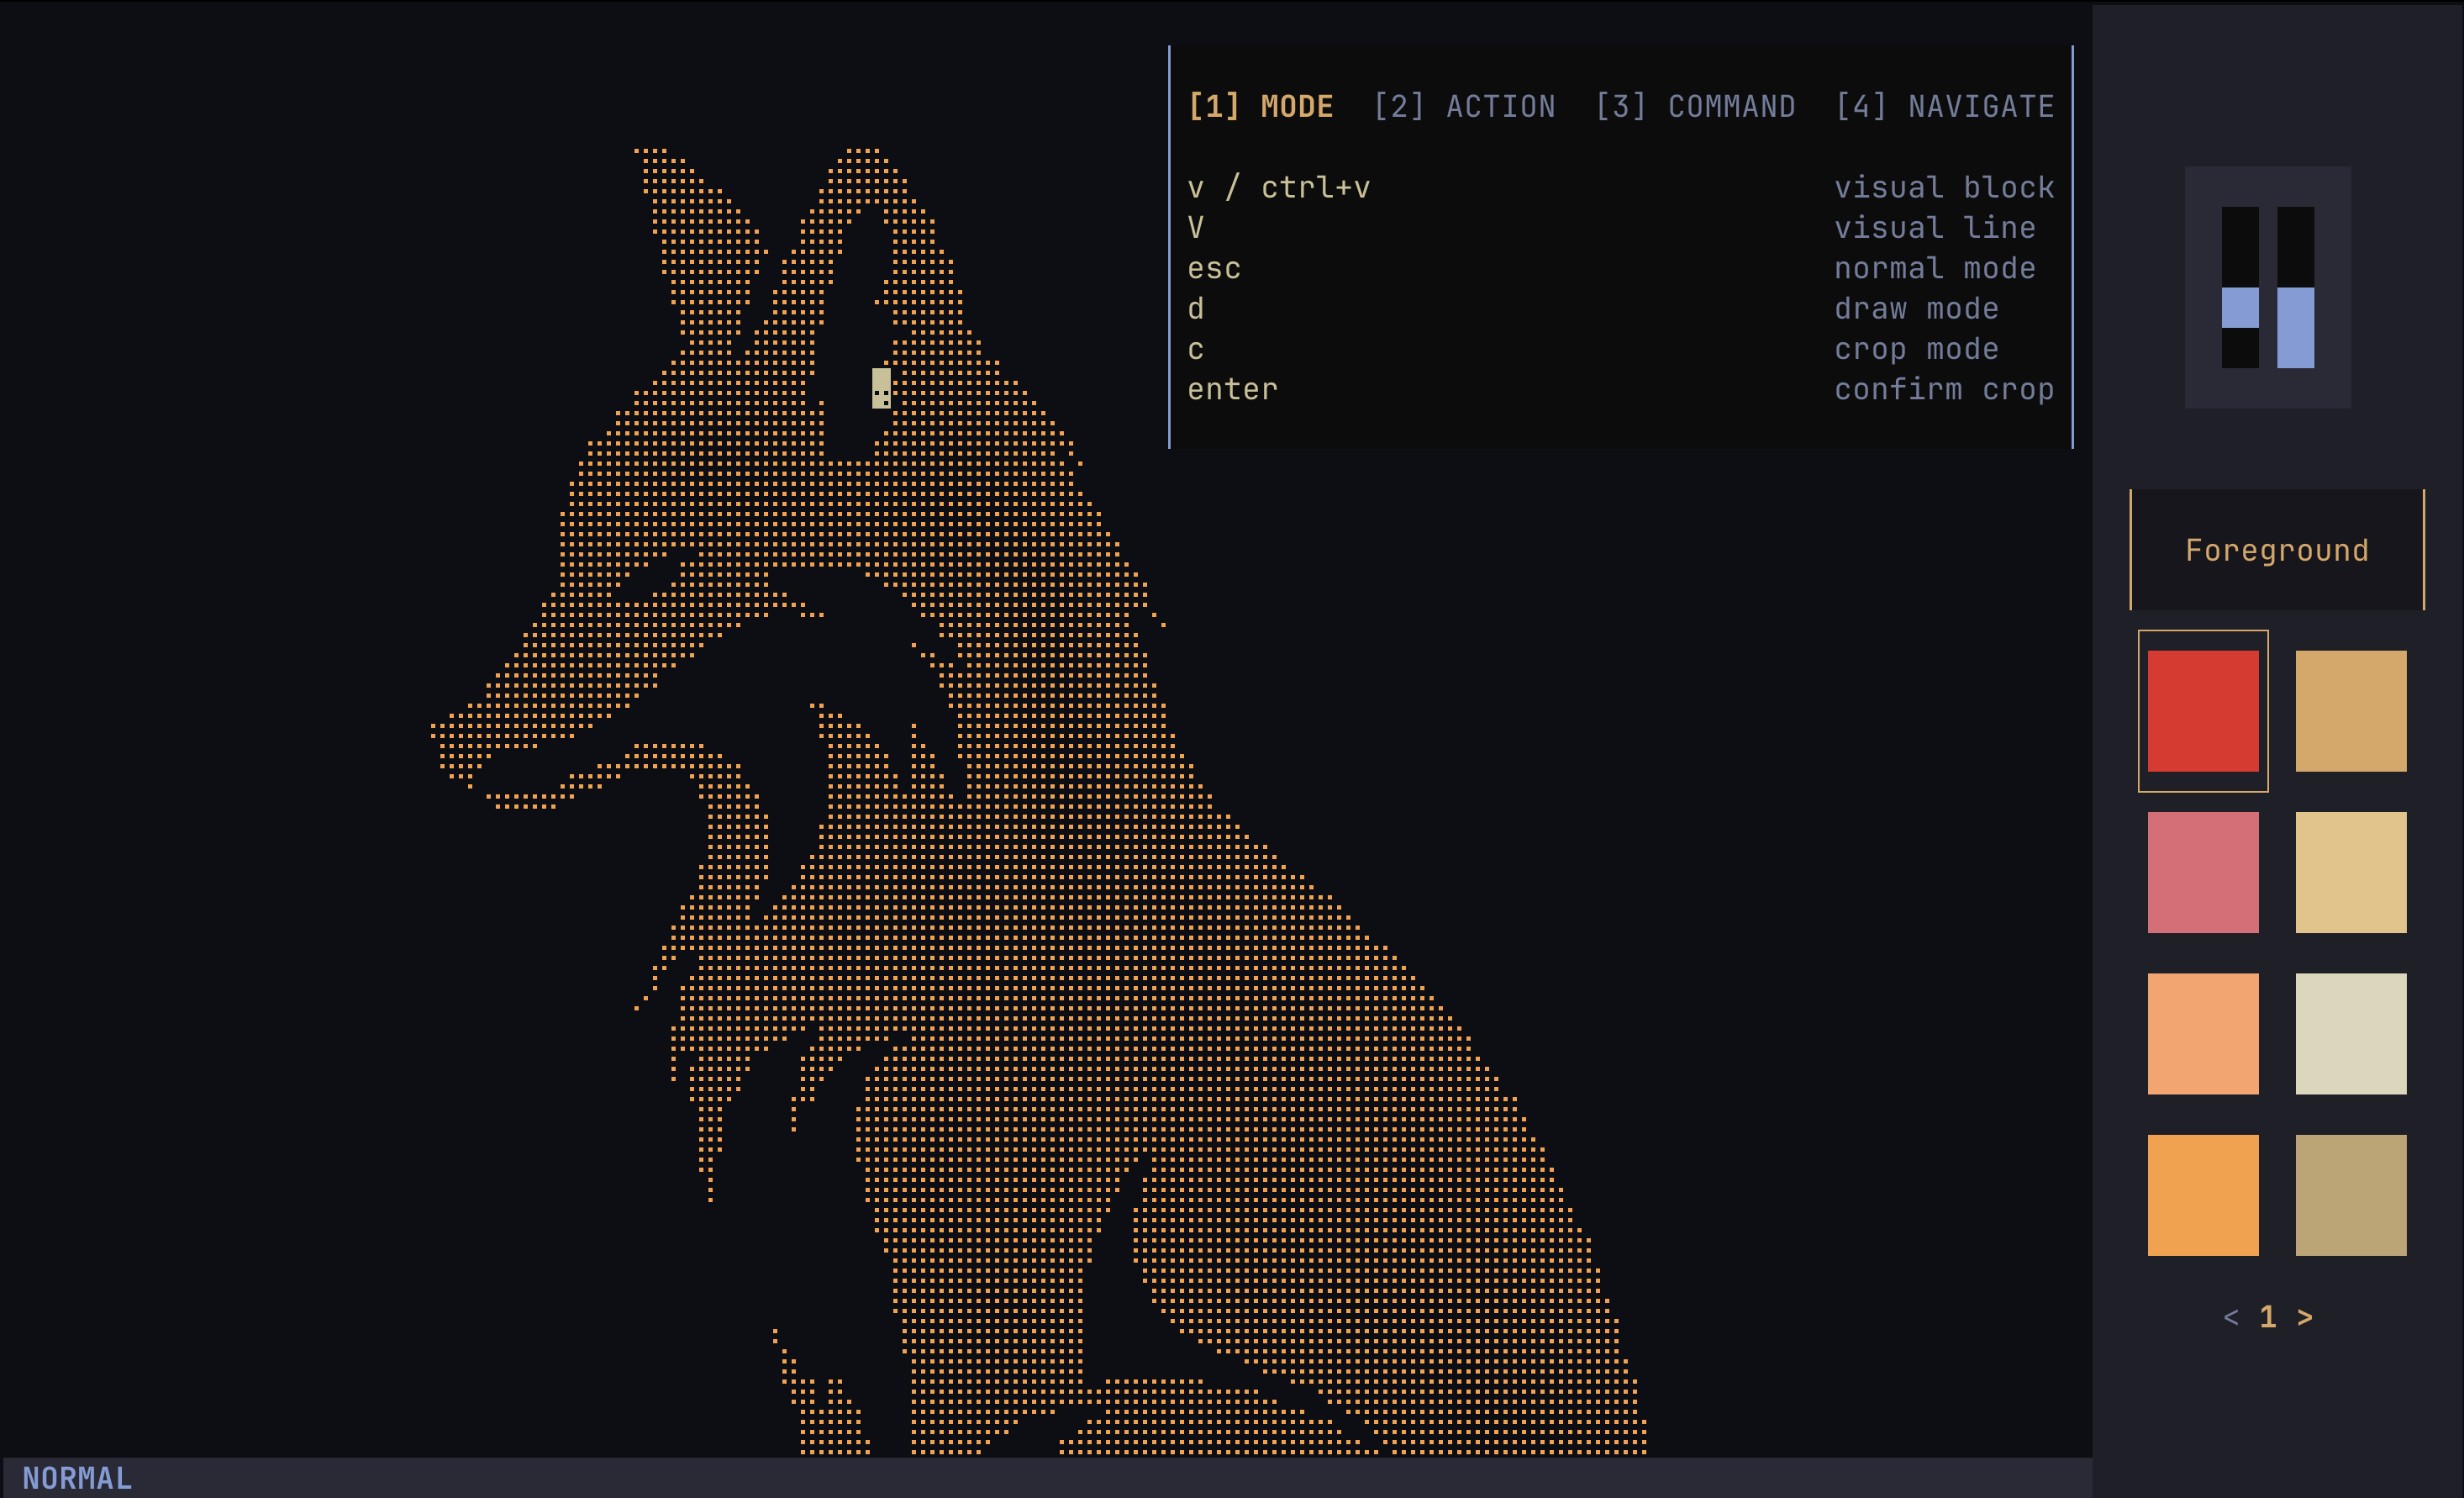Image resolution: width=2464 pixels, height=1498 pixels.
Task: Click the Foreground color selector box
Action: coord(2277,549)
